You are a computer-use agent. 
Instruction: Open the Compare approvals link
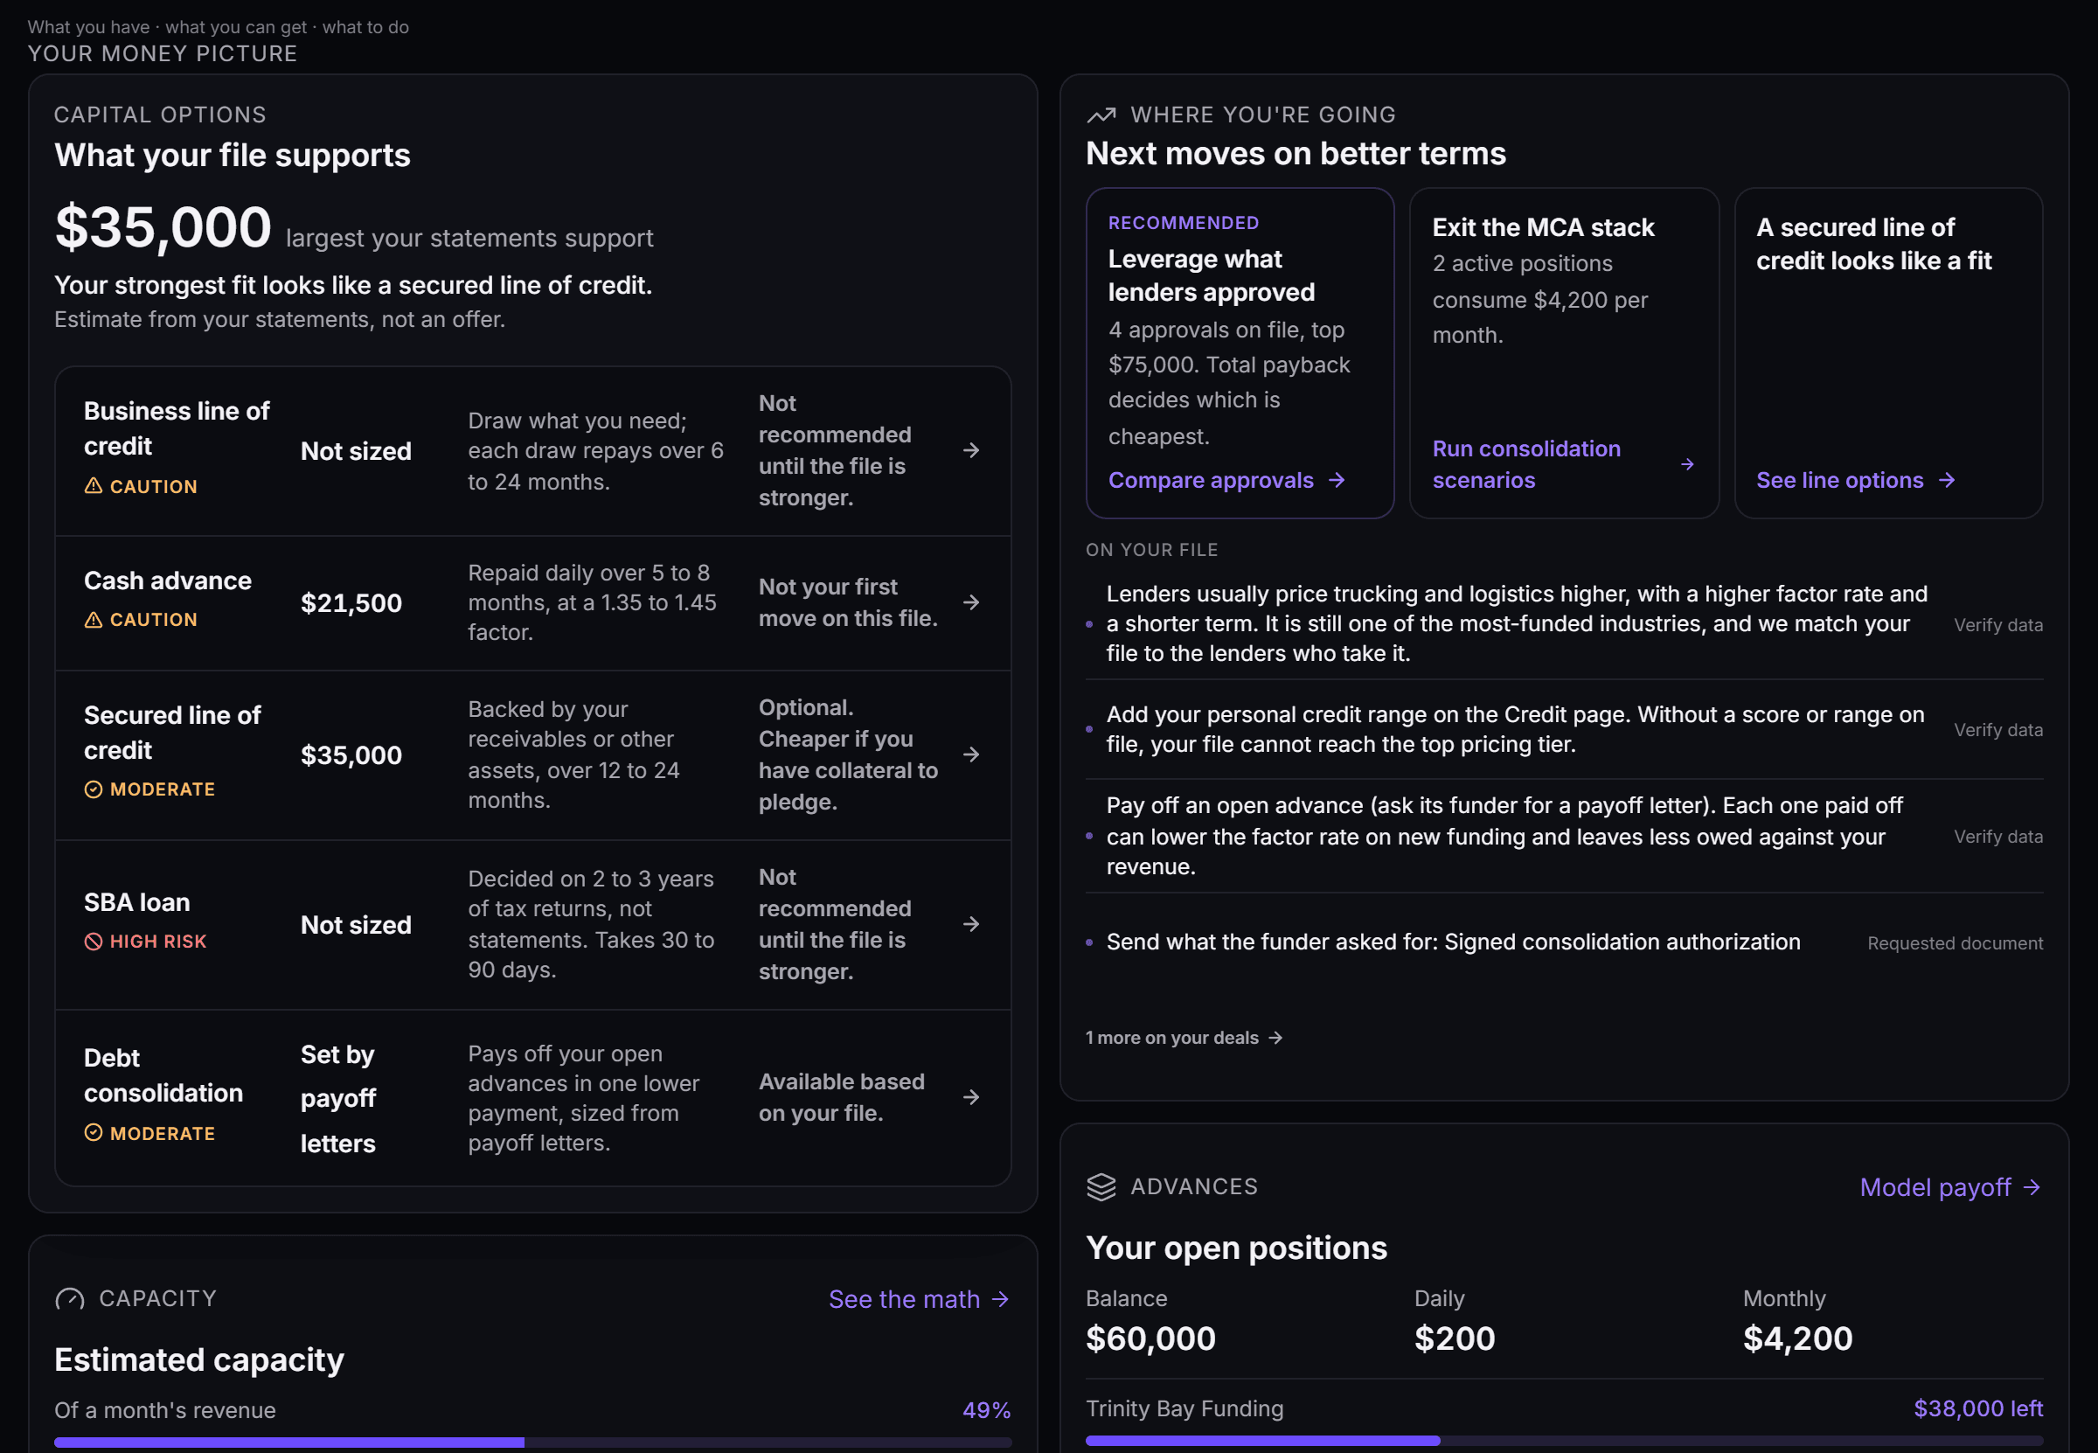pyautogui.click(x=1227, y=480)
